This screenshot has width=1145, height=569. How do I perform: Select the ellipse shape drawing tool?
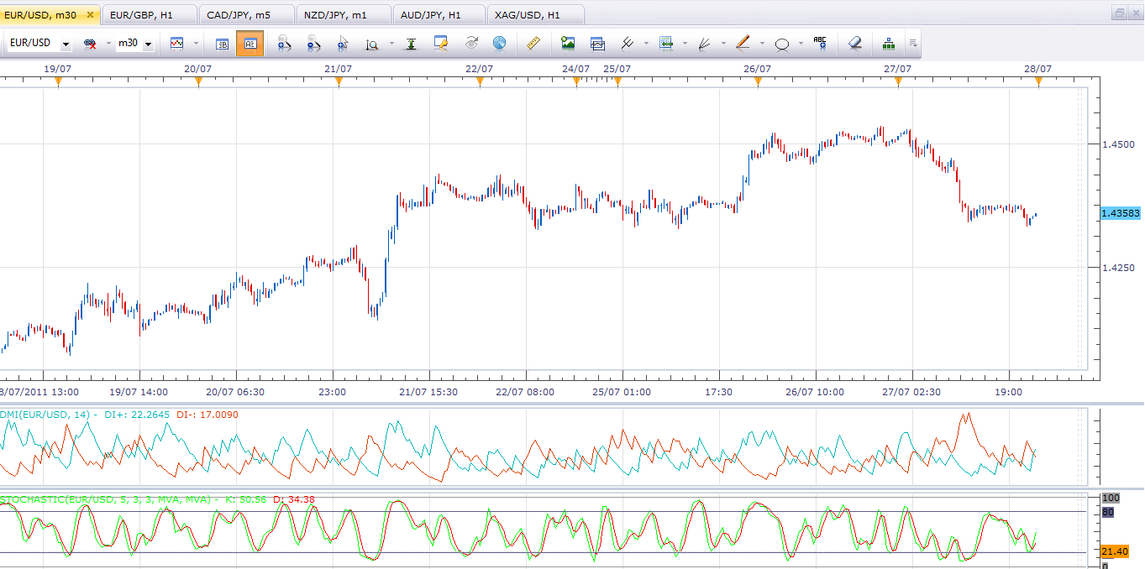(781, 44)
